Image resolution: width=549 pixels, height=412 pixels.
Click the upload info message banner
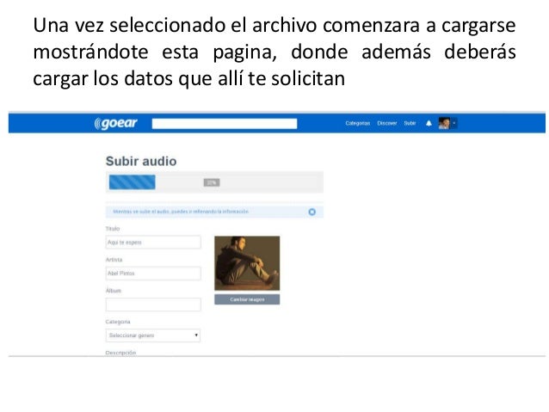[214, 212]
